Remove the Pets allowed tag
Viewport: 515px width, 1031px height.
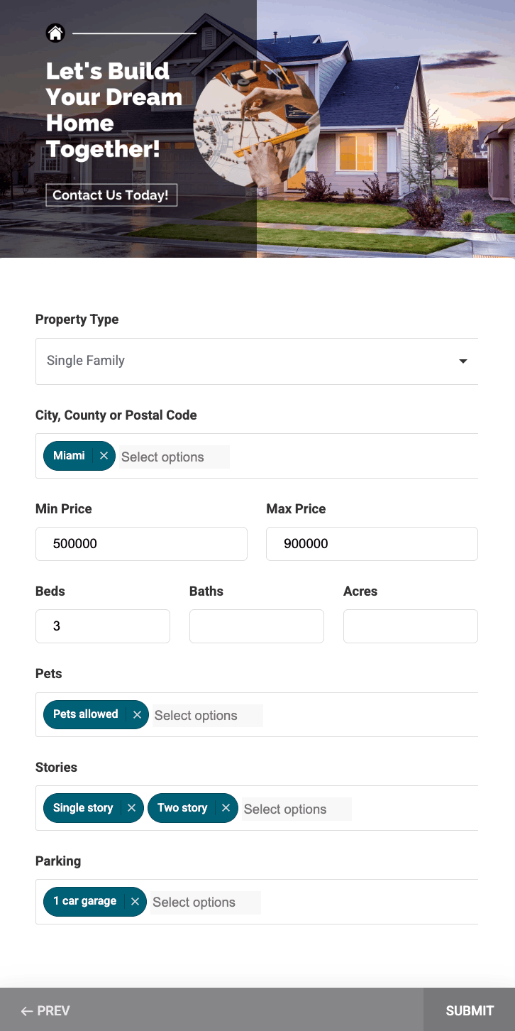137,714
